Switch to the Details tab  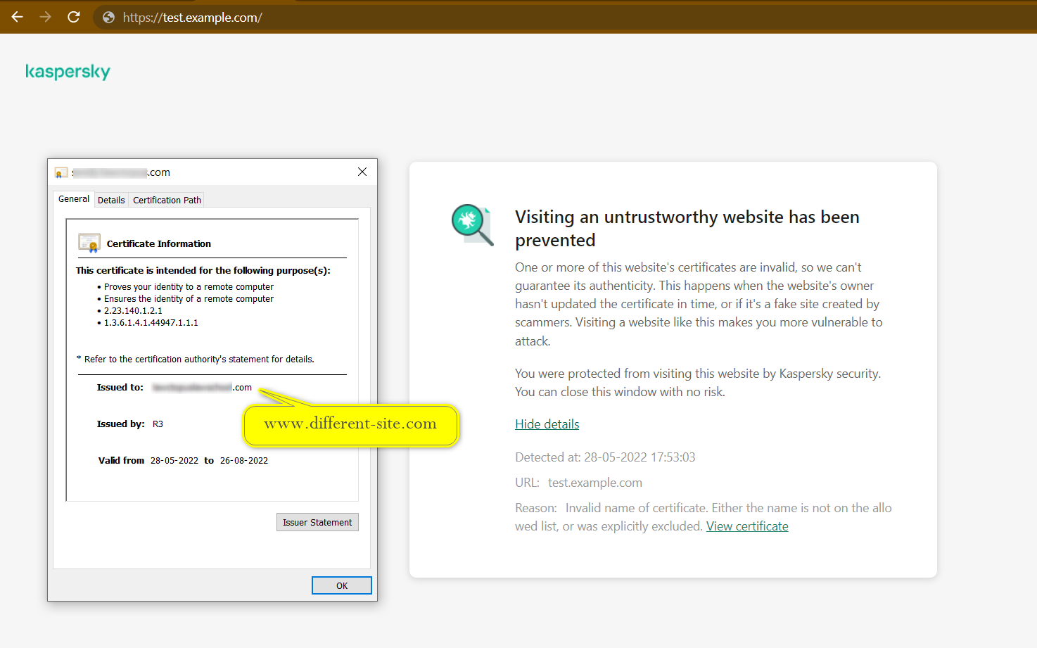coord(111,201)
